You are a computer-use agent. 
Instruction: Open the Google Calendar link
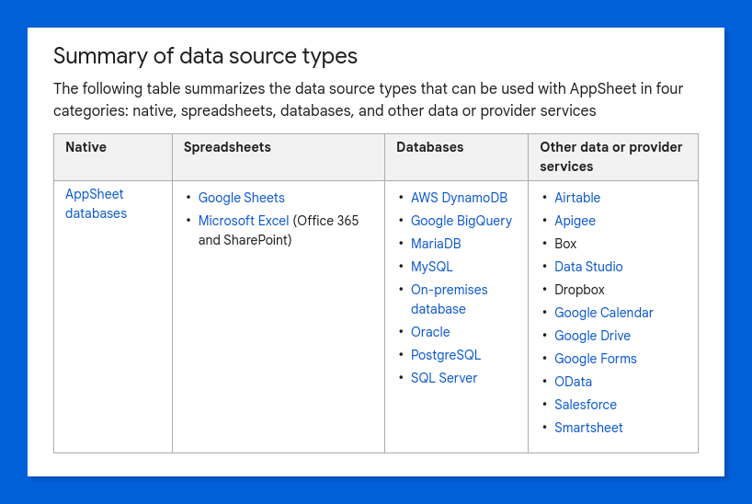point(604,313)
